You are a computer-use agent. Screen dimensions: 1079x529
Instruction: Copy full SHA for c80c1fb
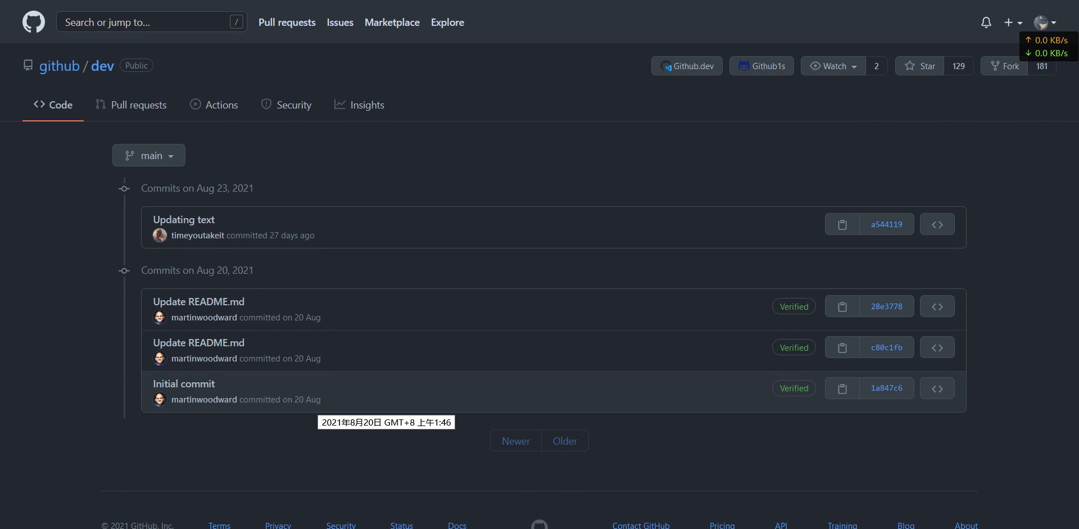tap(842, 347)
